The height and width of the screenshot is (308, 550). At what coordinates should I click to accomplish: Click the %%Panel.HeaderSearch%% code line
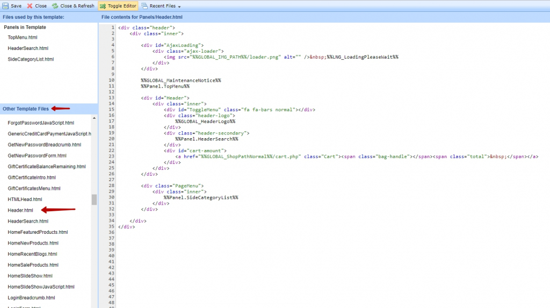coord(207,139)
